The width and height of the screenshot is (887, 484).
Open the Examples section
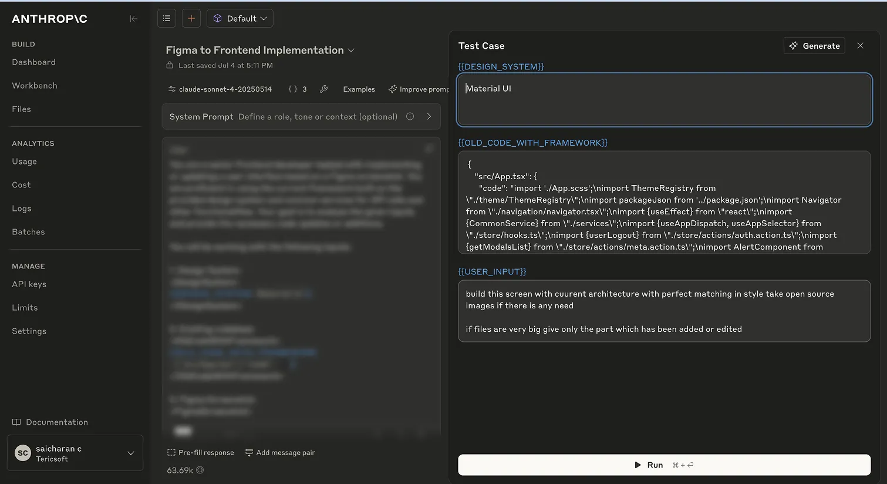[359, 89]
